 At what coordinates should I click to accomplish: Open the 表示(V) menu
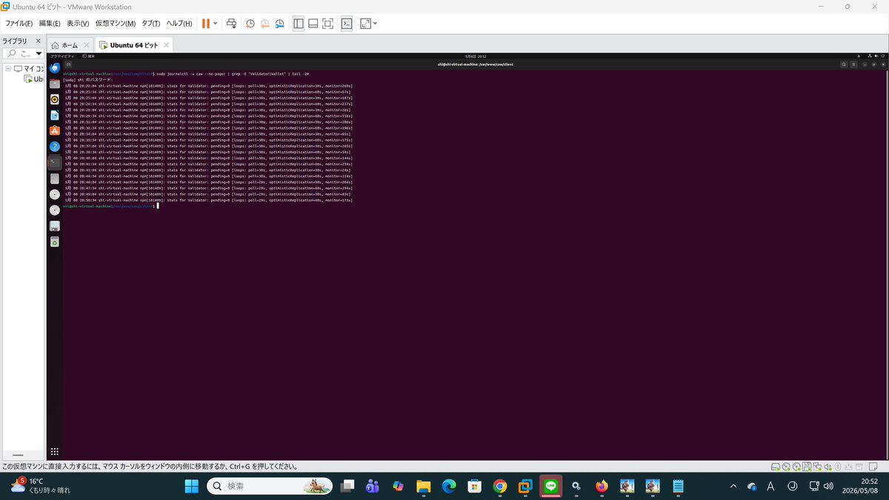pos(78,24)
